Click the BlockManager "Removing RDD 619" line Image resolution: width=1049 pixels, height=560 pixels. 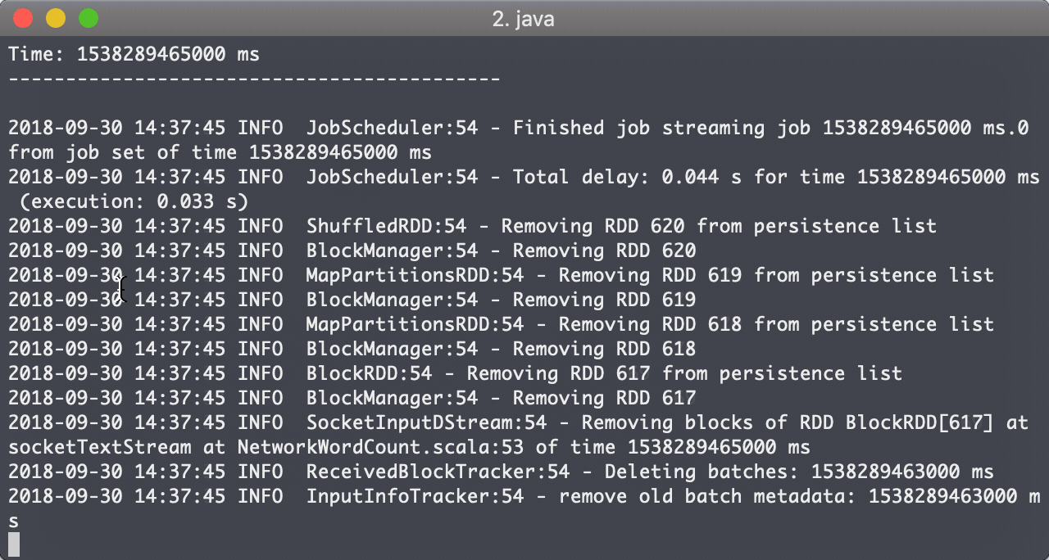[352, 300]
